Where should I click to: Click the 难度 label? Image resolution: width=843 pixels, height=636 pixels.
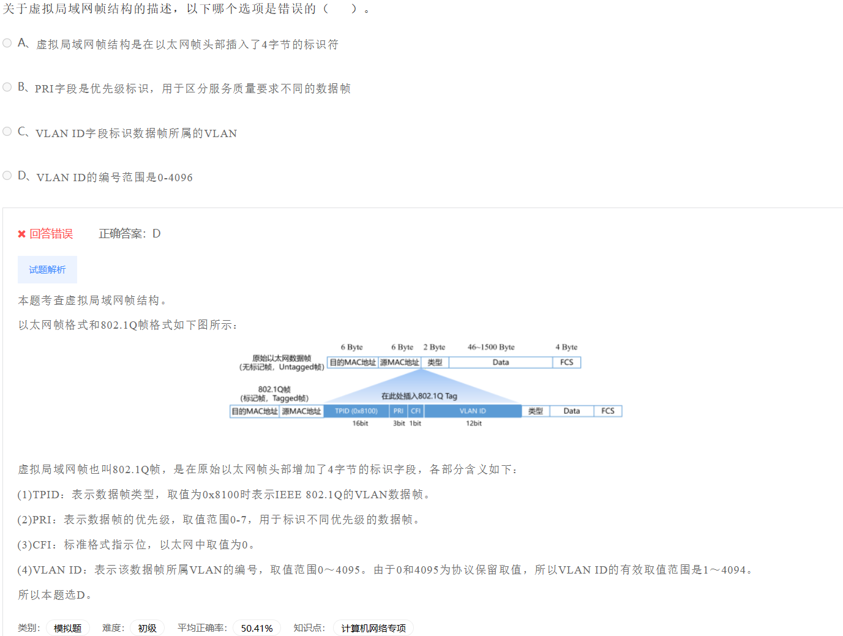pos(113,628)
